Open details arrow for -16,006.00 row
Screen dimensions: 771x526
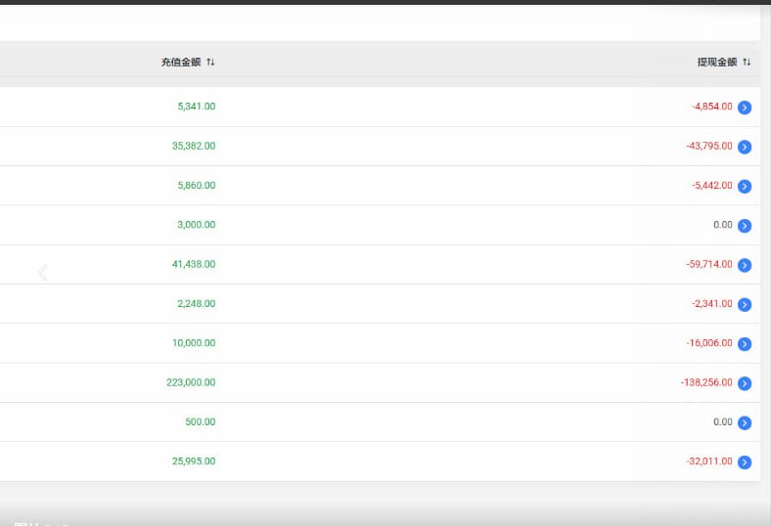pyautogui.click(x=745, y=344)
